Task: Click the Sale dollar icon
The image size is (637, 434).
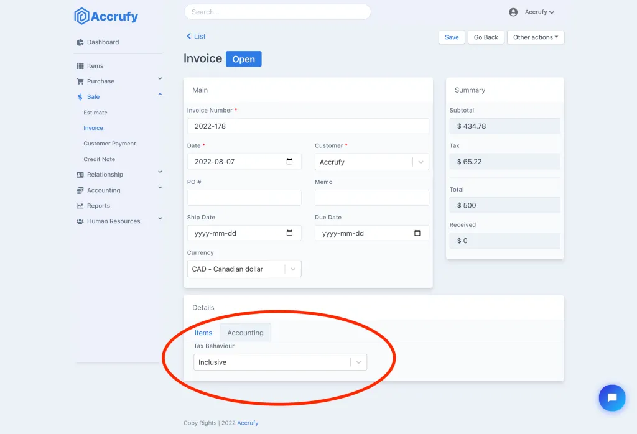Action: [80, 97]
